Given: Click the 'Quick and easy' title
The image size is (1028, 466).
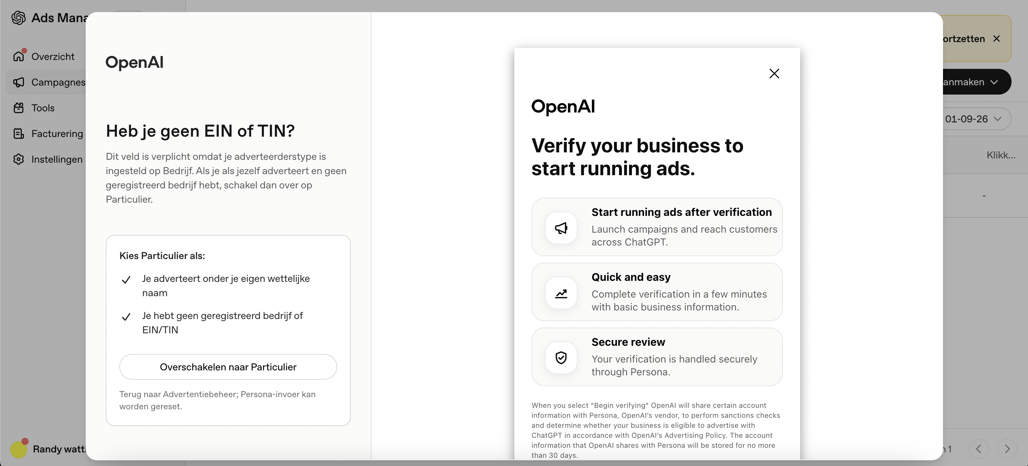Looking at the screenshot, I should click(x=631, y=277).
